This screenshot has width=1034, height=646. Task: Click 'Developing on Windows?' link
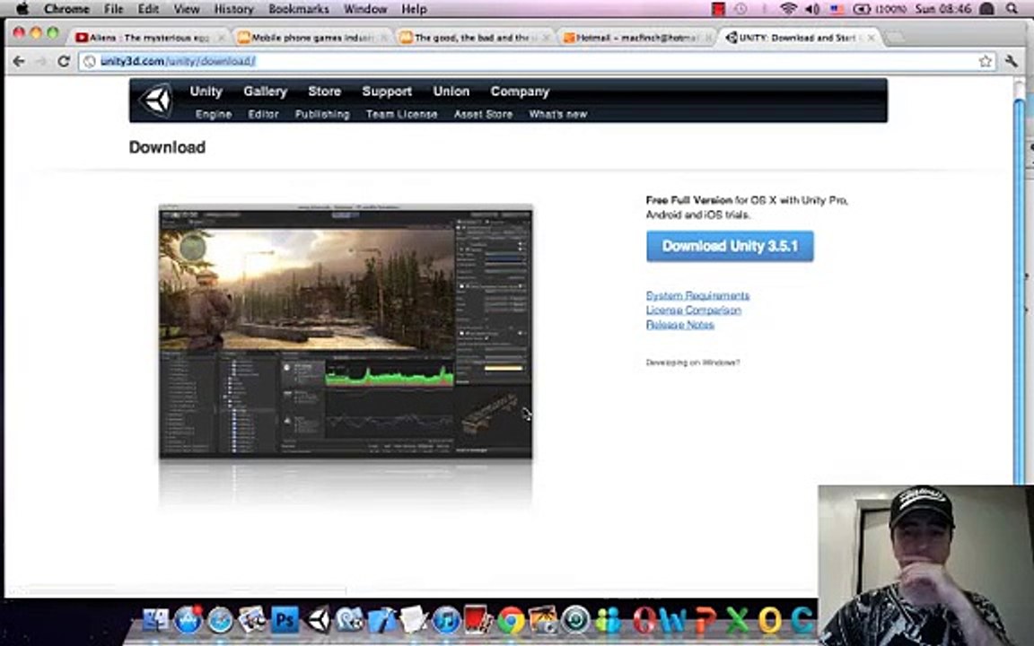point(693,362)
